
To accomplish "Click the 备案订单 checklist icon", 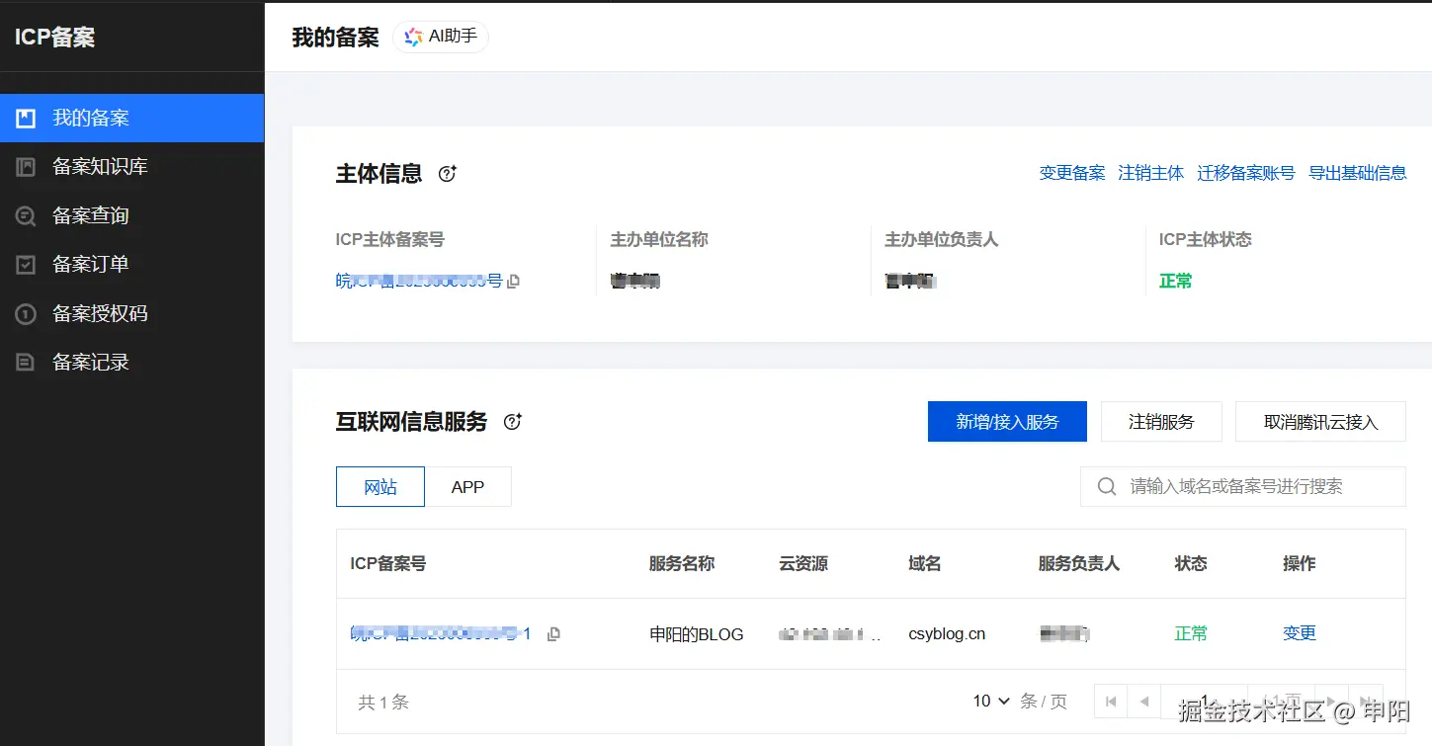I will (x=26, y=265).
